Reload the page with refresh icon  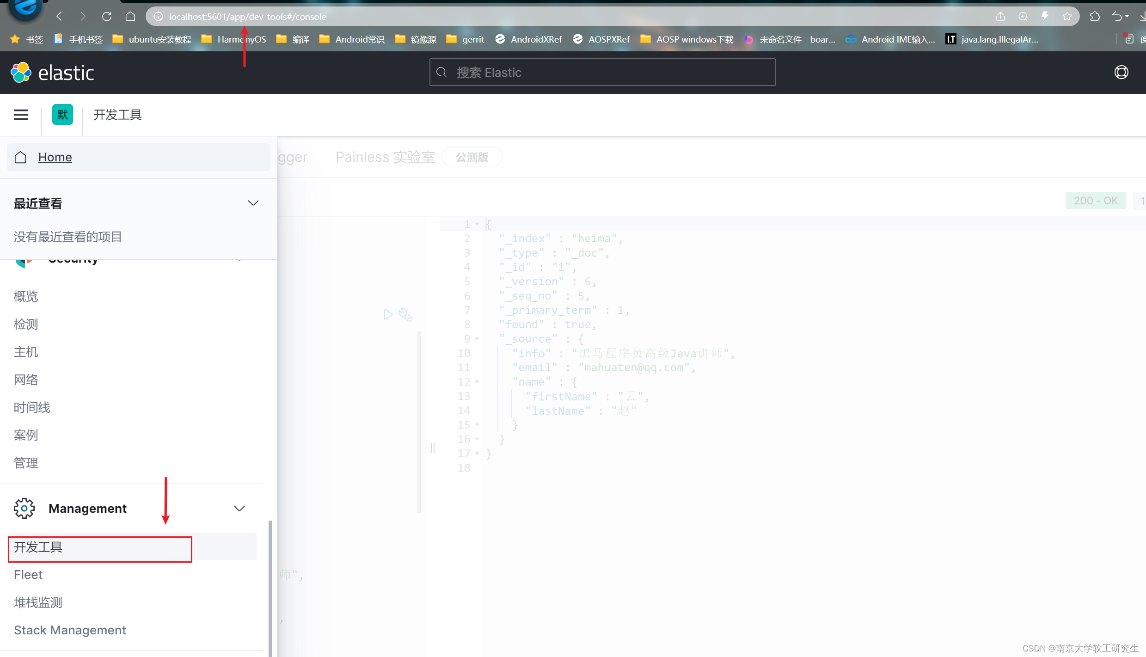(107, 17)
